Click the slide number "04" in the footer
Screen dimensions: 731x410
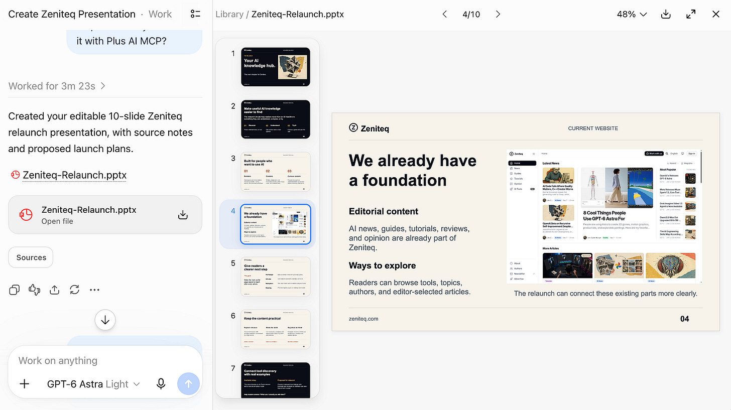685,319
